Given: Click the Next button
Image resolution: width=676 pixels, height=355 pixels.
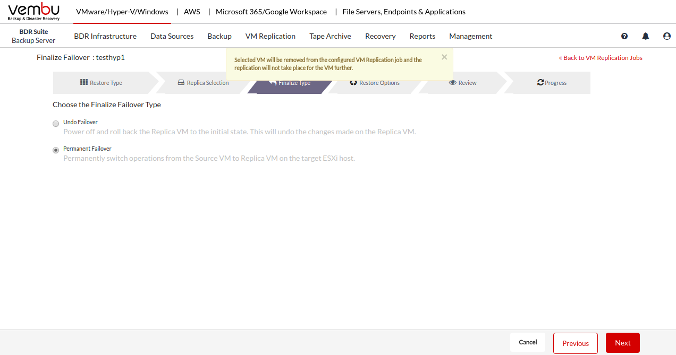Looking at the screenshot, I should coord(622,343).
